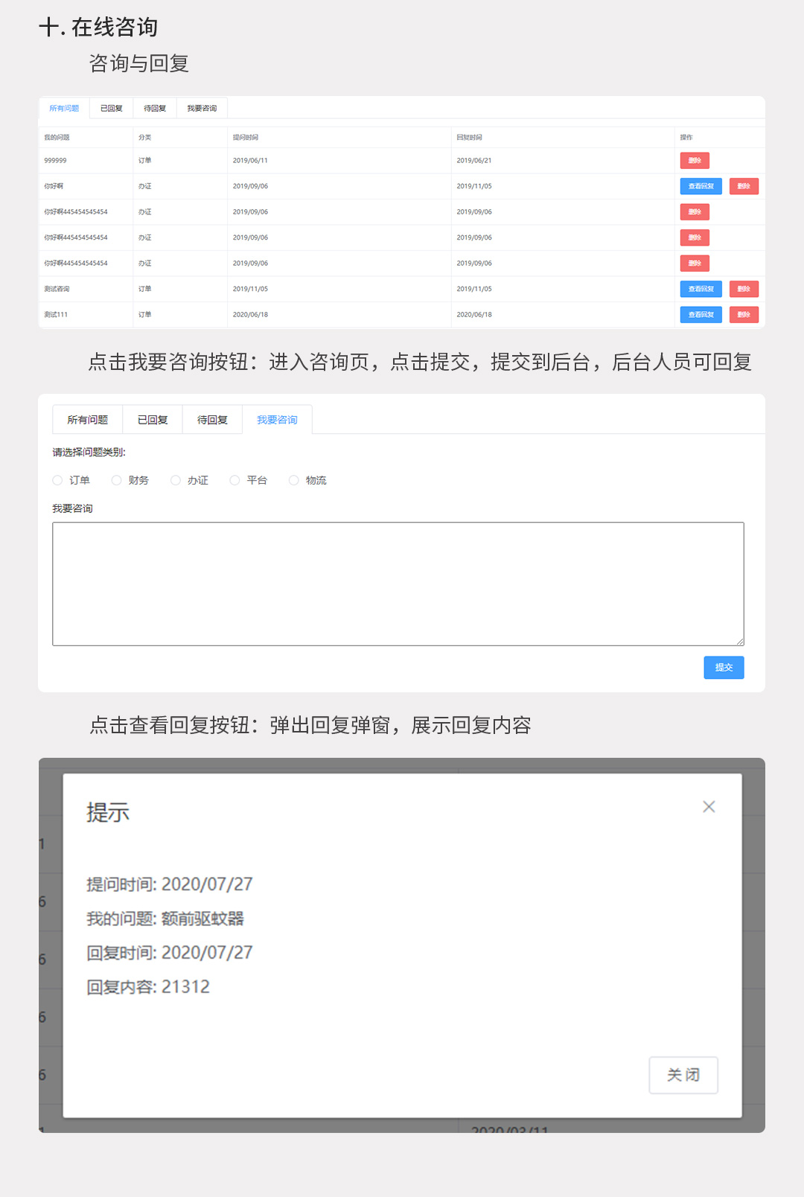The height and width of the screenshot is (1197, 804).
Task: Click 查看回复 for the 测试咨询 row
Action: click(701, 289)
